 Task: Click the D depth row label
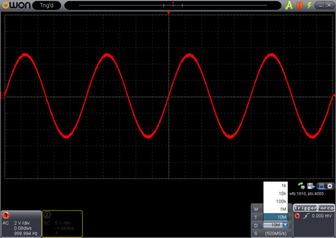click(x=256, y=225)
